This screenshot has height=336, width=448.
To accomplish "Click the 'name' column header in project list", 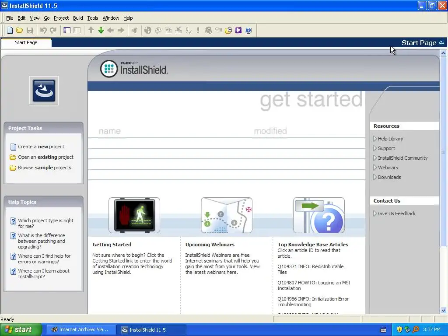I will coord(110,131).
